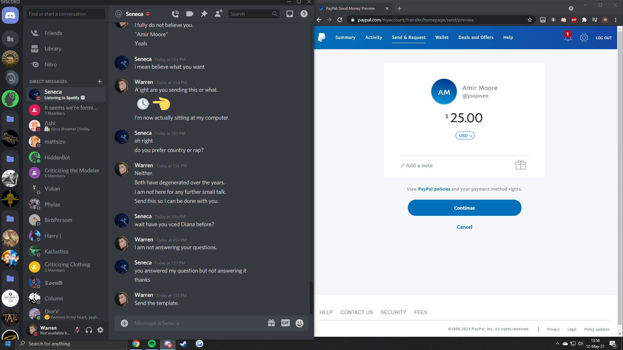Go back in the Chrome browser
Viewport: 623px width, 350px height.
pos(319,20)
